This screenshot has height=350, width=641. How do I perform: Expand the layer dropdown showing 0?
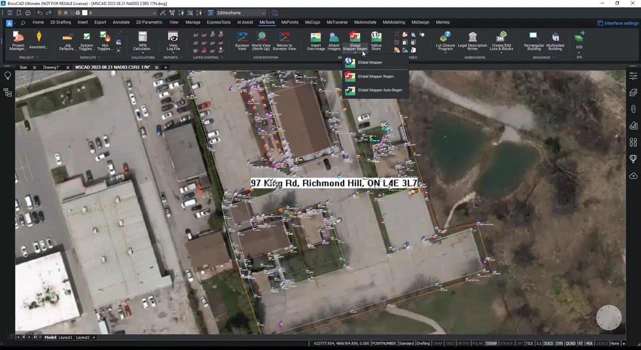click(154, 13)
